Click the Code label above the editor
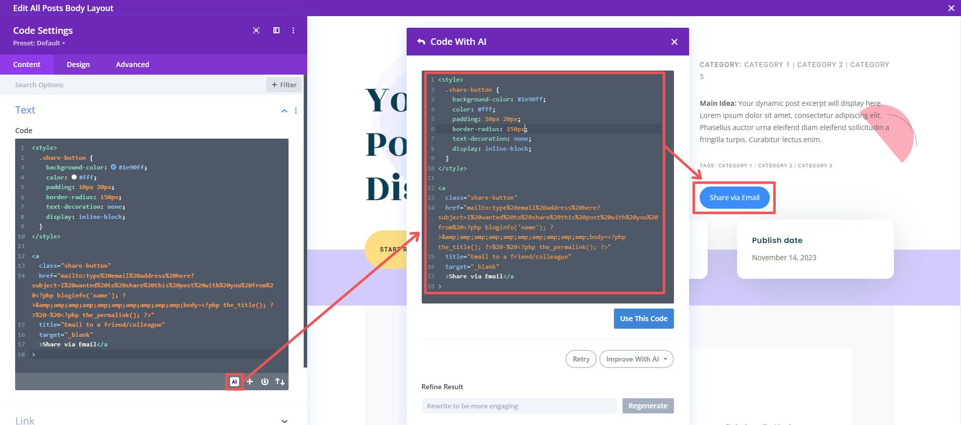This screenshot has width=961, height=425. click(x=24, y=131)
